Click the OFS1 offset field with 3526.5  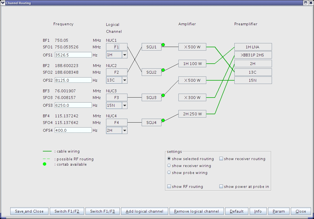73,55
